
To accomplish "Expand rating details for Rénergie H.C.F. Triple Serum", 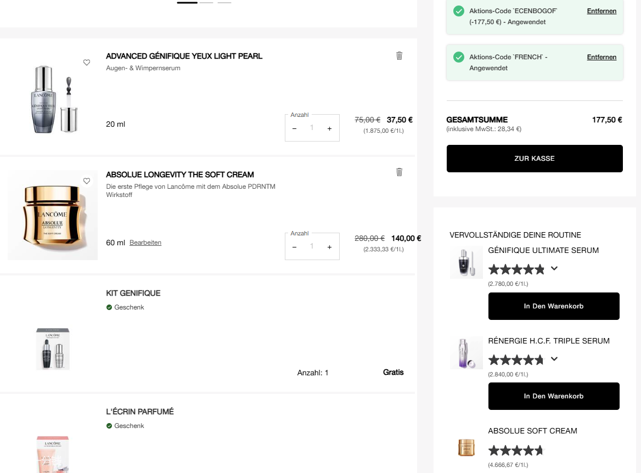I will coord(554,359).
